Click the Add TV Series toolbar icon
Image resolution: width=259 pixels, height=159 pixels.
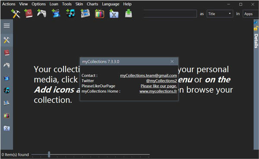pos(100,13)
